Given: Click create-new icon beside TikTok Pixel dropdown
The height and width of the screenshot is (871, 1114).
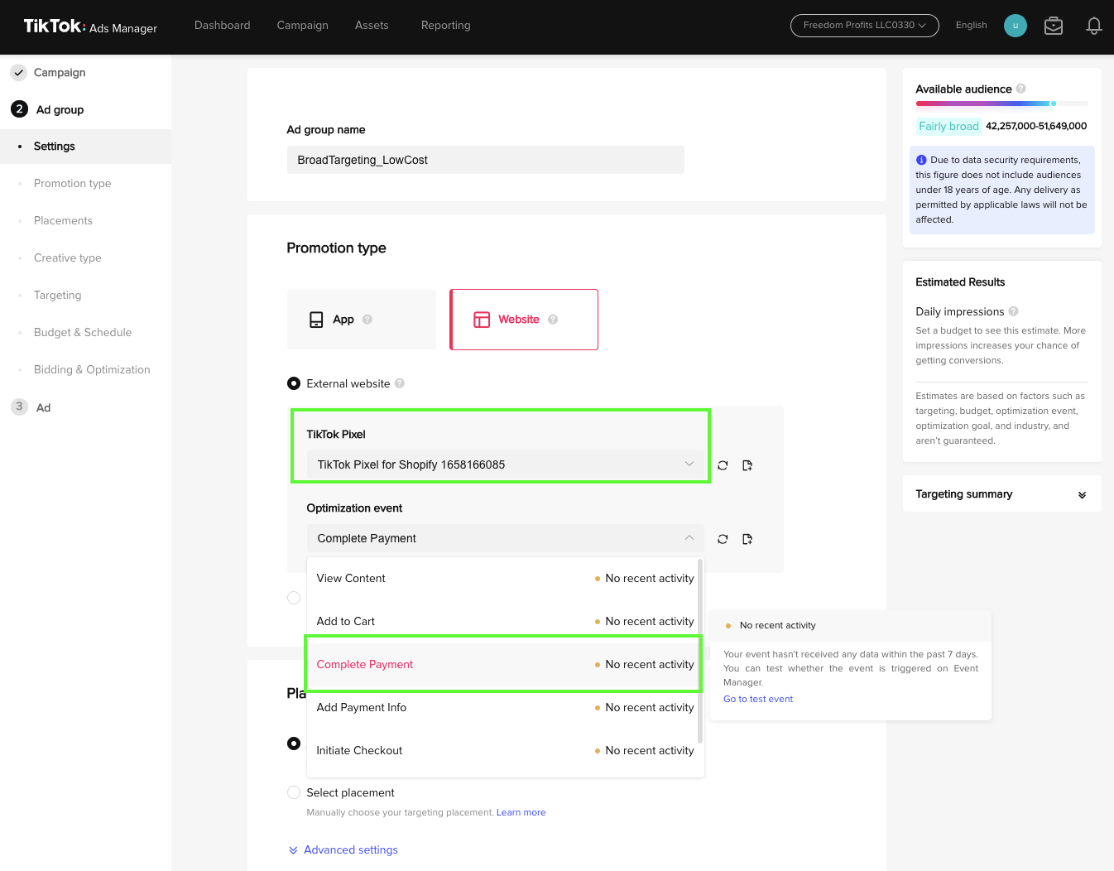Looking at the screenshot, I should [x=747, y=465].
